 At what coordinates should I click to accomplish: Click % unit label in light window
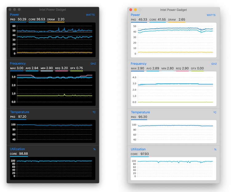215,149
